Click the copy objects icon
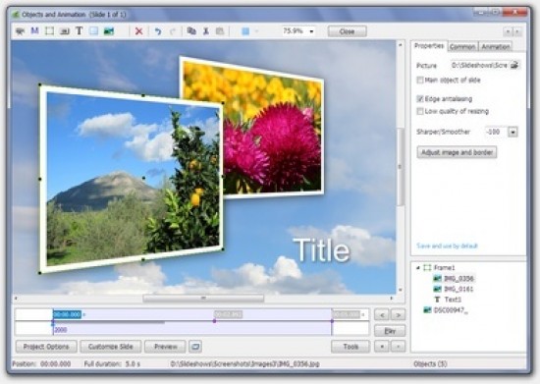Screen dimensions: 540x384 click(x=191, y=31)
